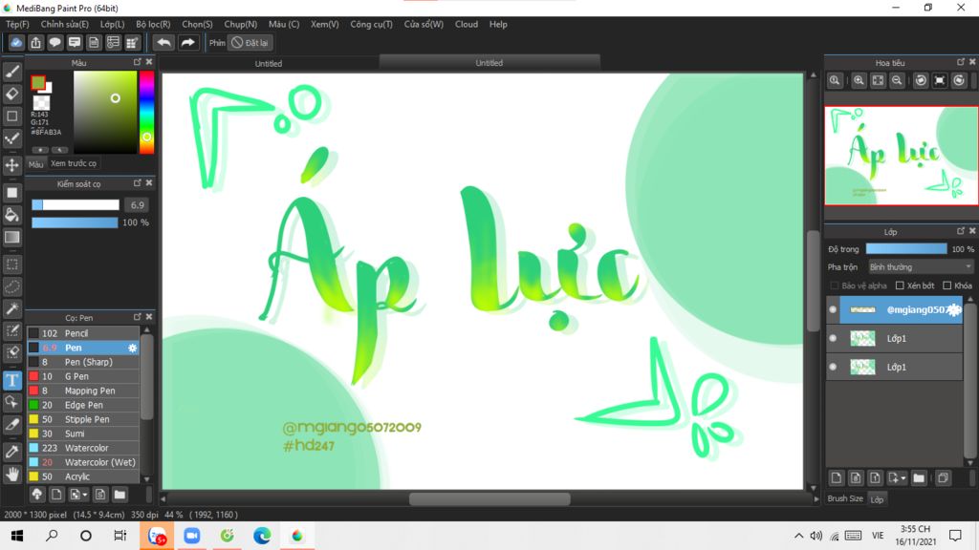Image resolution: width=979 pixels, height=550 pixels.
Task: Select Watercolor brush from list
Action: 83,448
